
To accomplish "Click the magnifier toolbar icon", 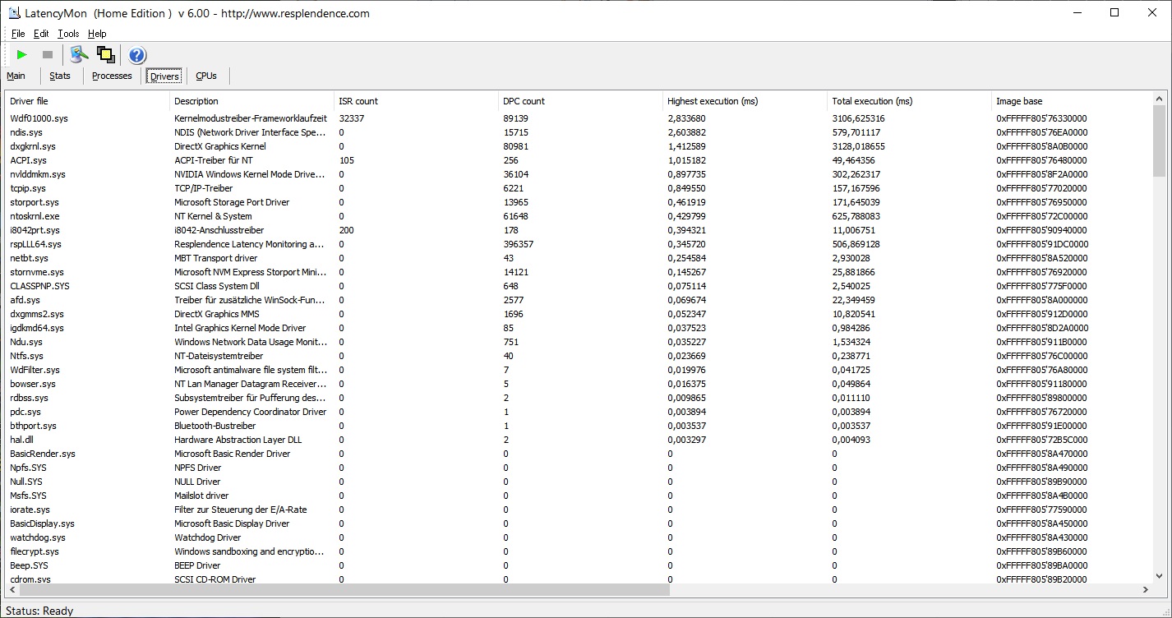I will pos(79,55).
